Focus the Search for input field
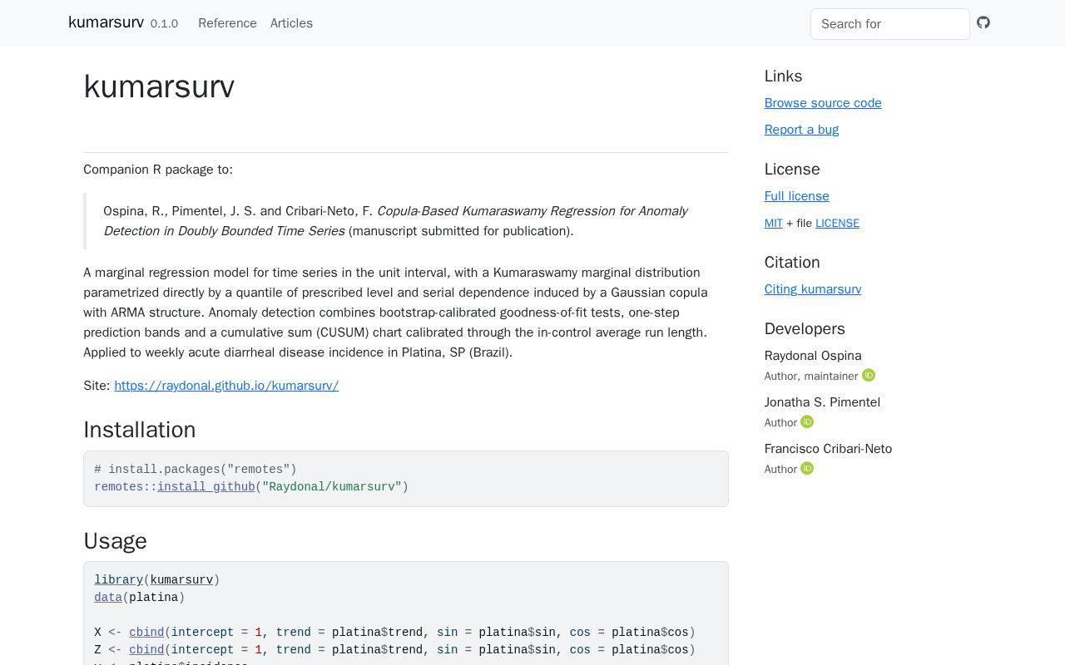1065x665 pixels. 890,24
